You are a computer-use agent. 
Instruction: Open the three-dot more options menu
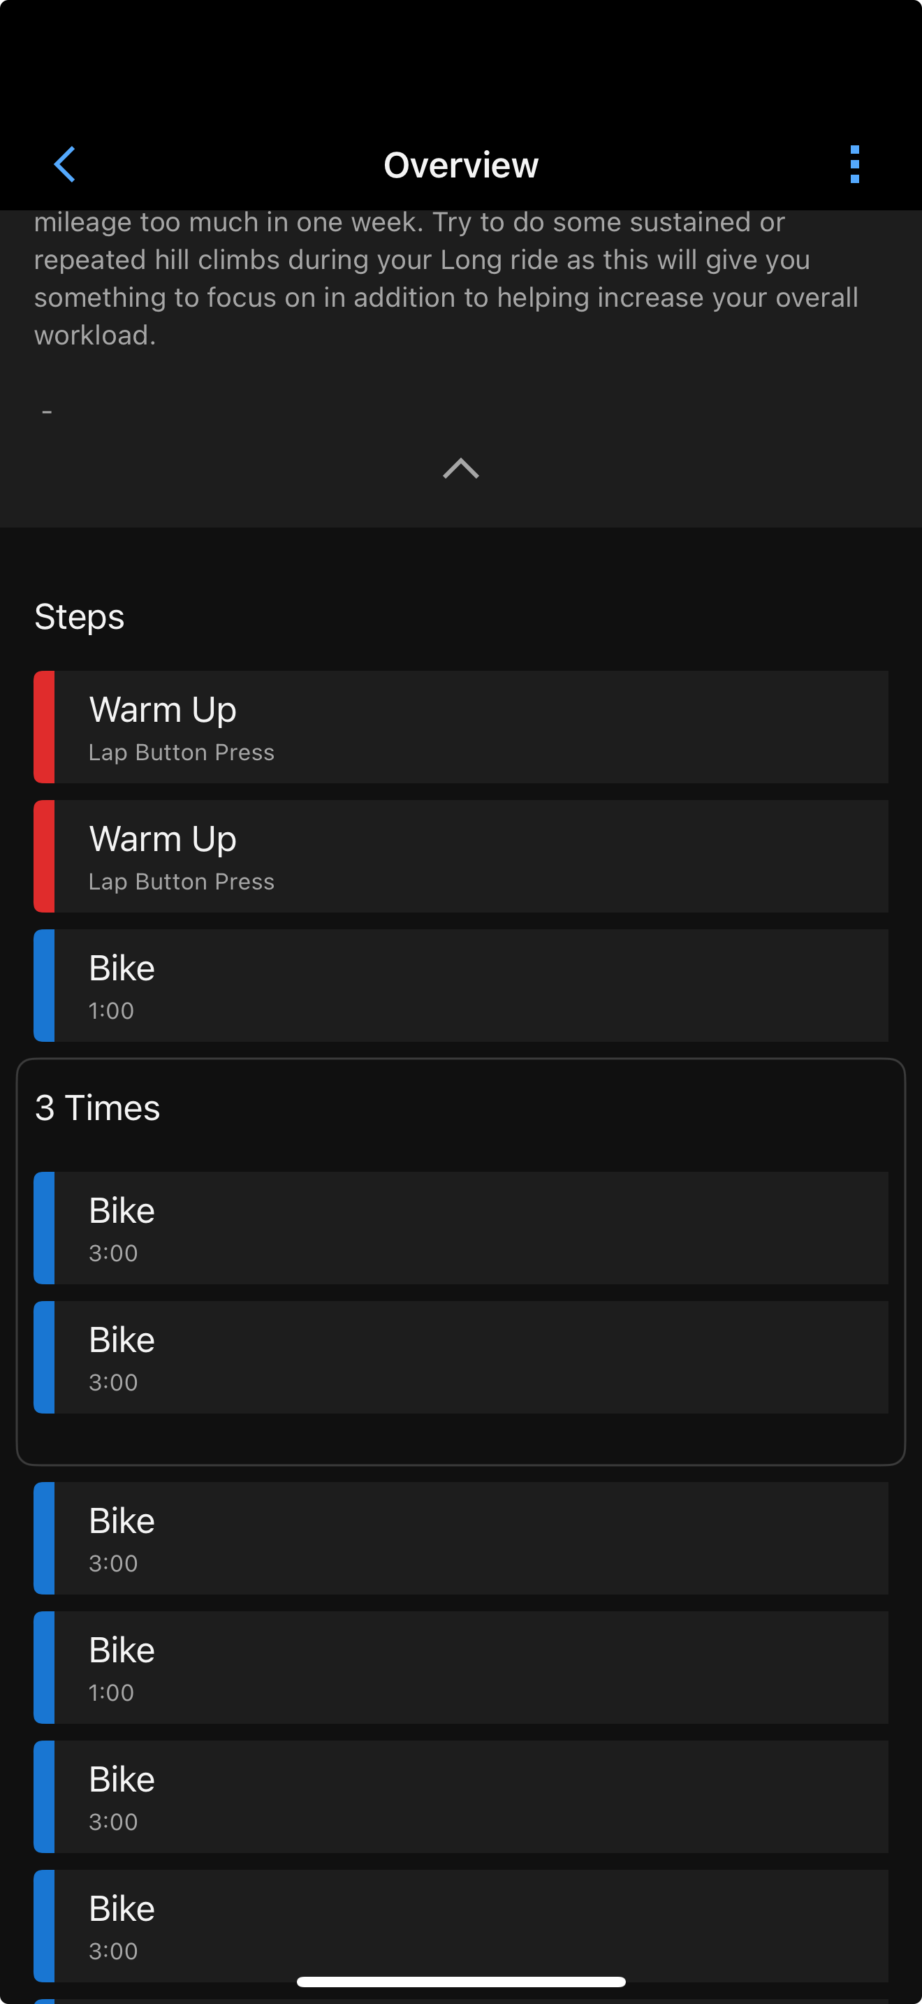(854, 164)
